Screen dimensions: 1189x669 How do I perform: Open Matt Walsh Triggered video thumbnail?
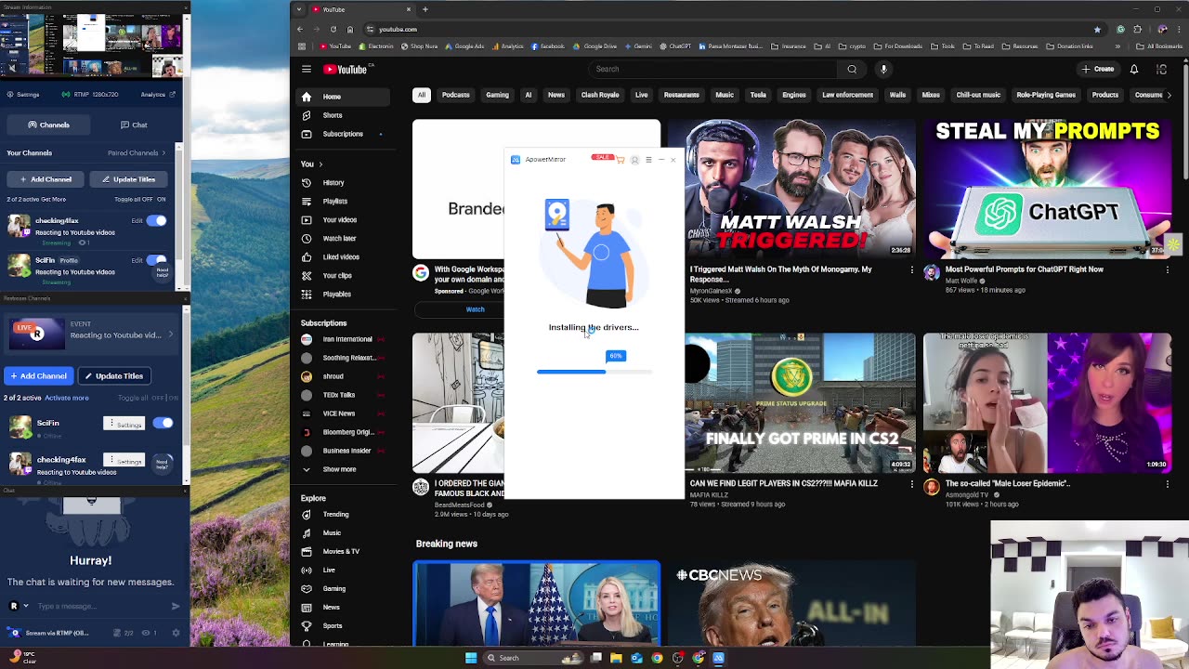[x=791, y=190]
